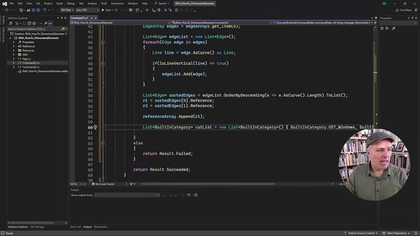Click the Collapse All icon in Solution Explorer

(x=30, y=24)
